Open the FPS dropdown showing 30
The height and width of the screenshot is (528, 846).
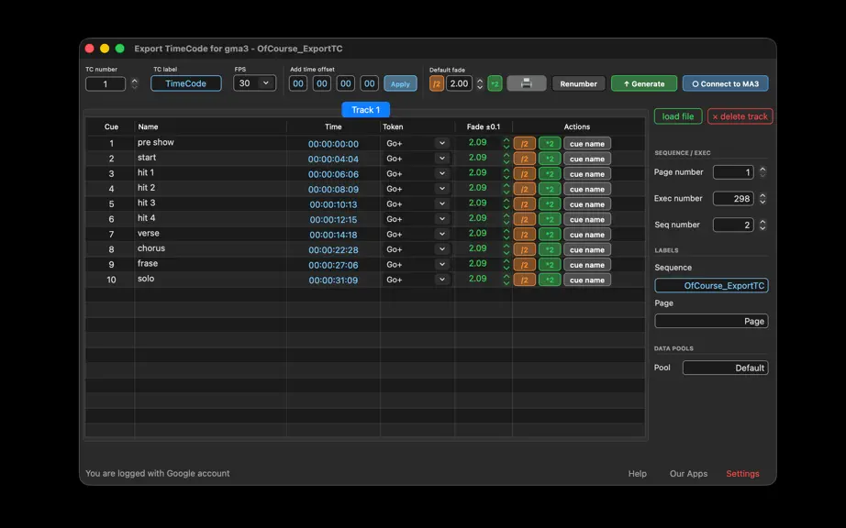coord(255,83)
